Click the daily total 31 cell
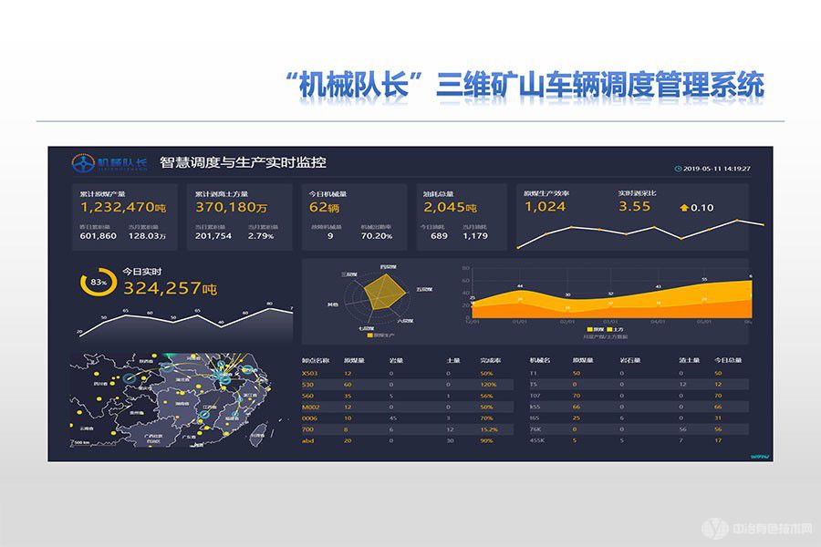 [x=718, y=418]
